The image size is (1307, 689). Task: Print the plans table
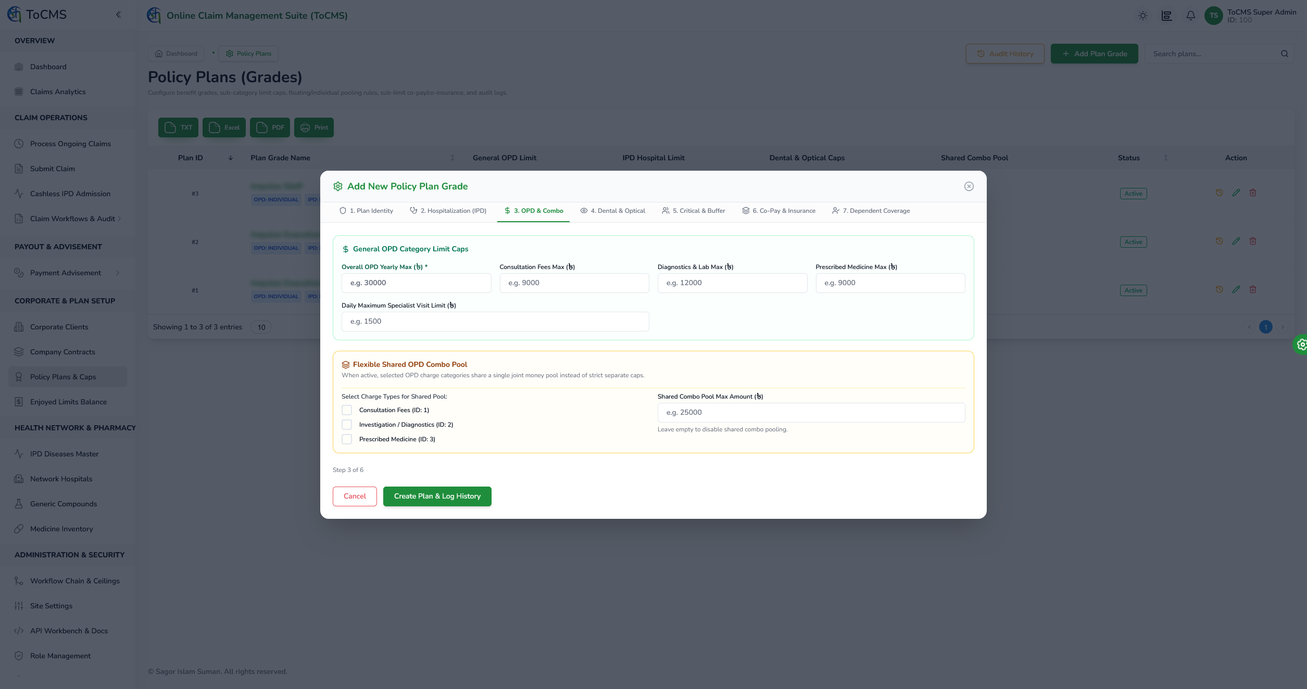pyautogui.click(x=314, y=127)
